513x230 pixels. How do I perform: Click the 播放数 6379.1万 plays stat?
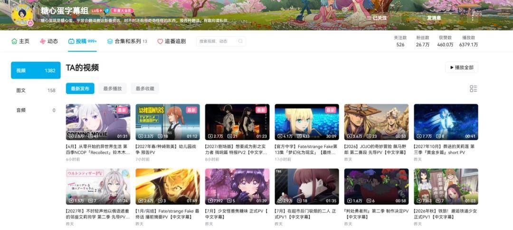tap(468, 41)
